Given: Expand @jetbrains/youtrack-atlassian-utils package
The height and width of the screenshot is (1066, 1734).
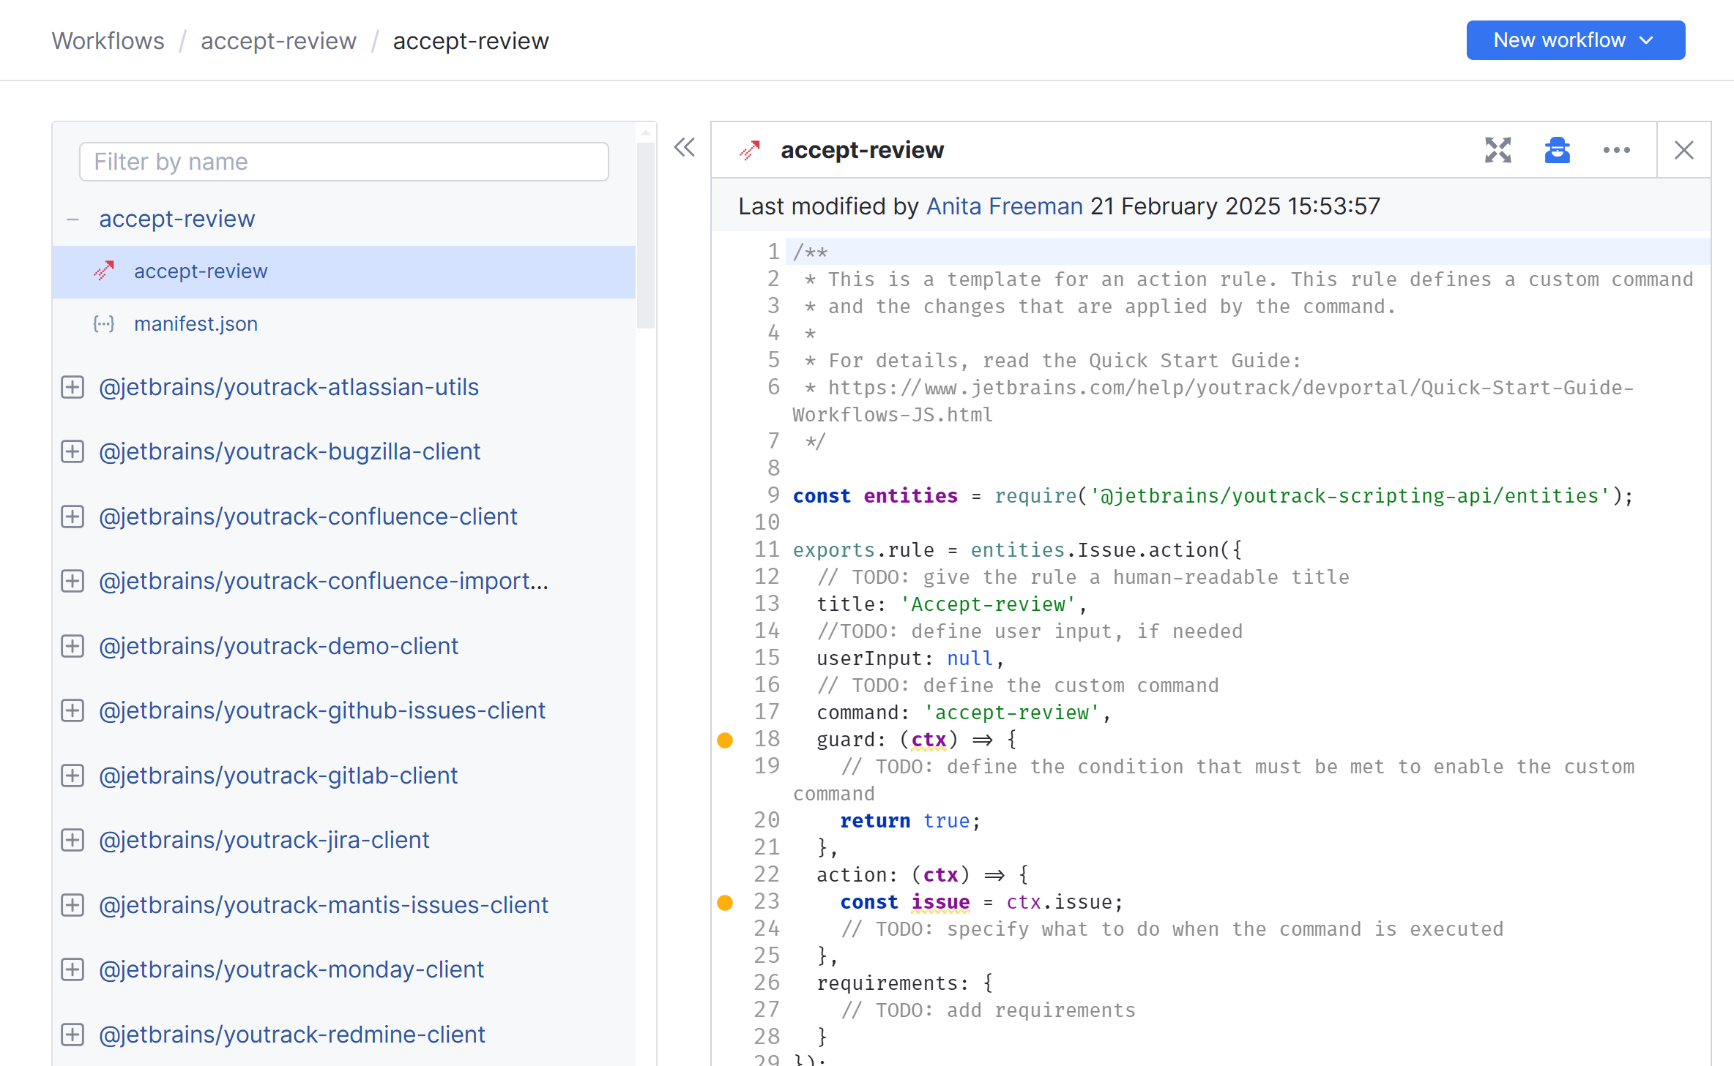Looking at the screenshot, I should [x=72, y=387].
